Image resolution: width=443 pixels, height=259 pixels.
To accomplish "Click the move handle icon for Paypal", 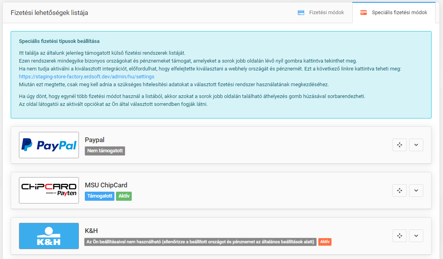I will (400, 145).
